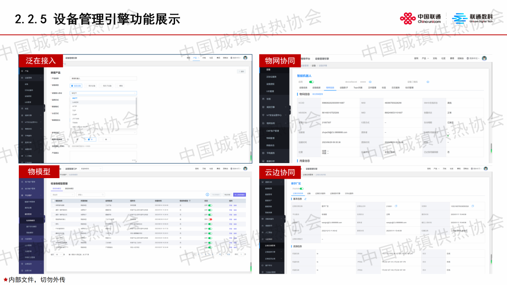The height and width of the screenshot is (285, 507).
Task: Toggle the 启用 switch for 智能机器人
Action: point(311,82)
